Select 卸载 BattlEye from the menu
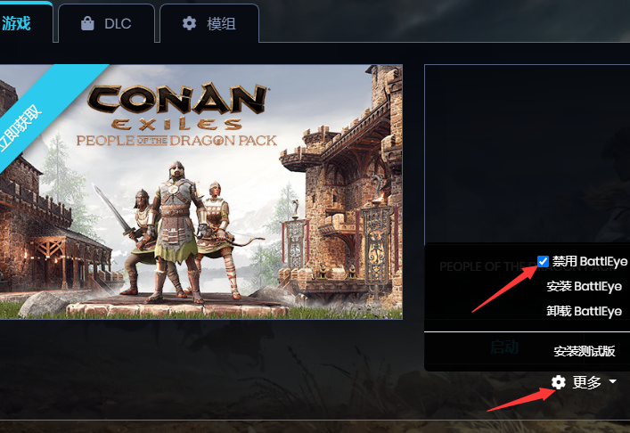The height and width of the screenshot is (433, 630). [x=584, y=311]
